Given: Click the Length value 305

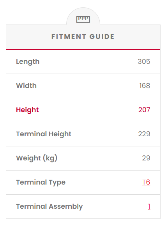Looking at the screenshot, I should (144, 62).
